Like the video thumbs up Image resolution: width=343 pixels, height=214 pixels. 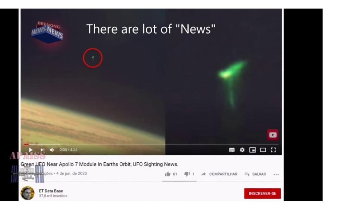168,174
